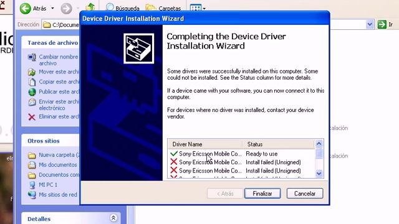Click green checkmark icon of installed driver
This screenshot has height=224, width=399.
174,154
